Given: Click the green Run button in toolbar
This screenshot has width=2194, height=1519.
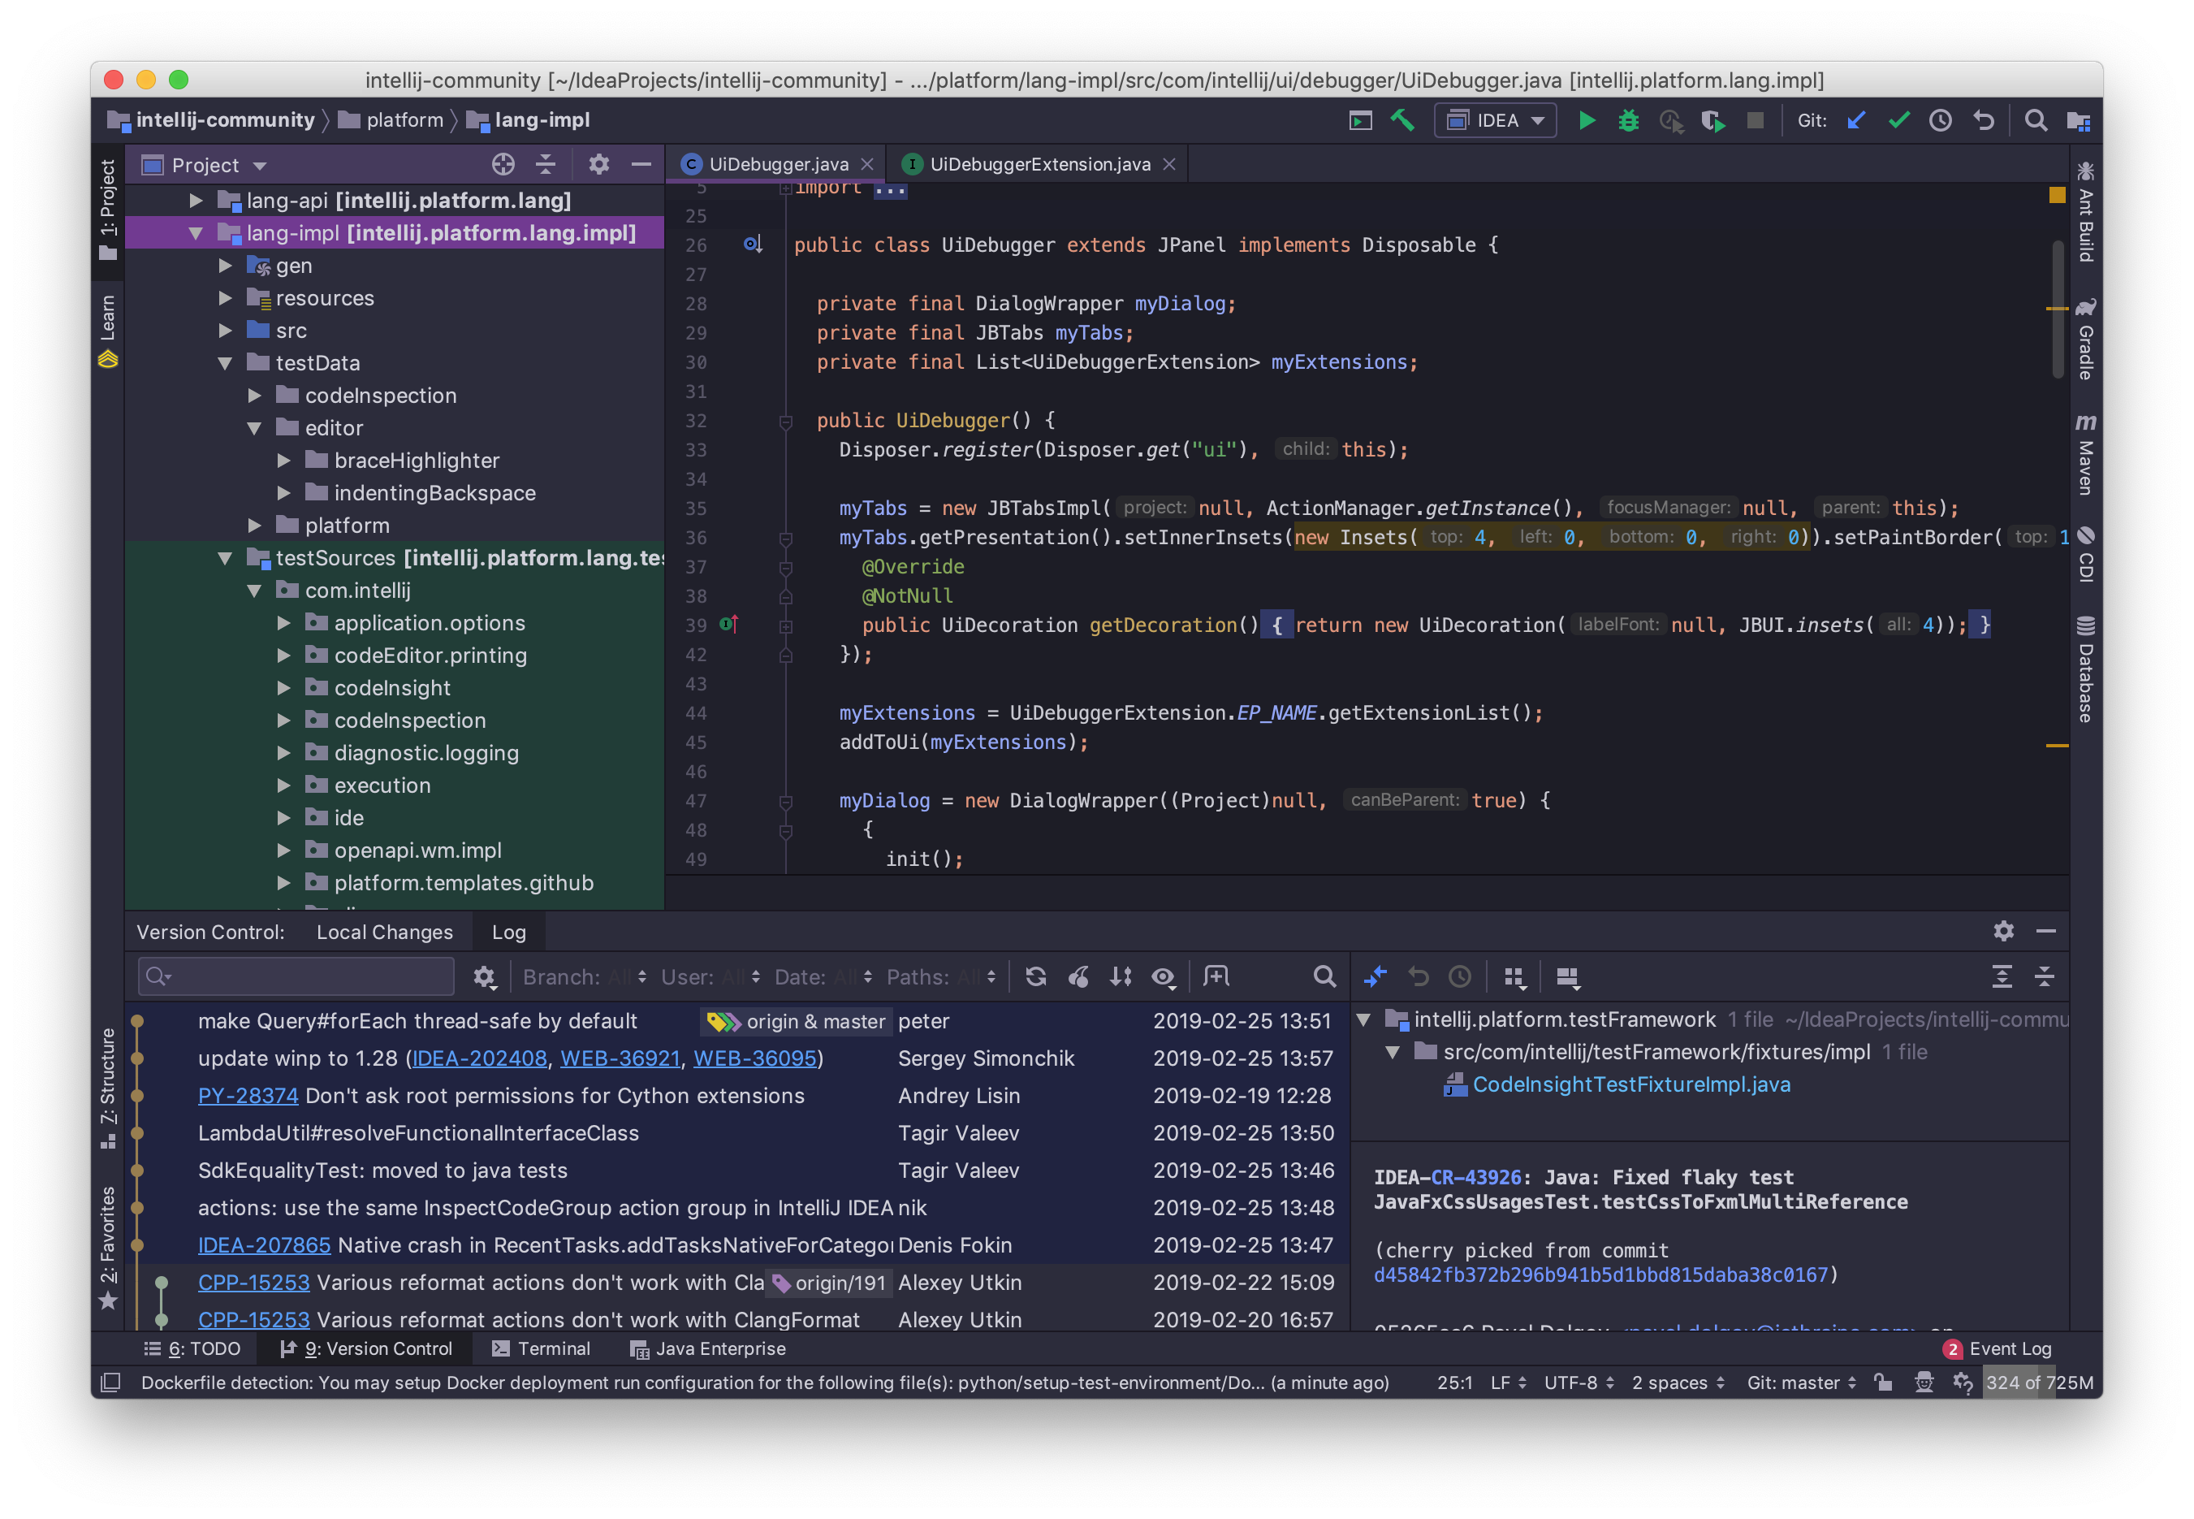Looking at the screenshot, I should [x=1586, y=121].
